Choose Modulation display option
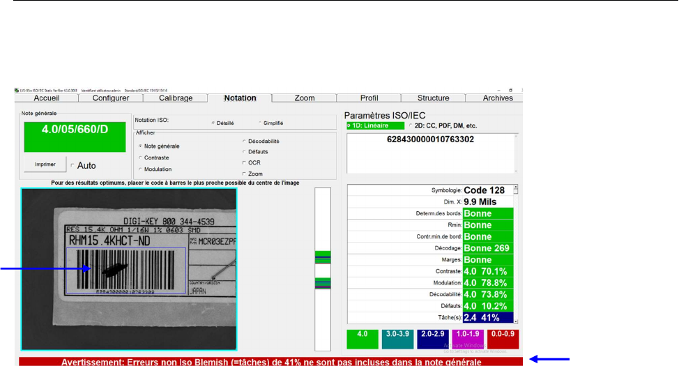The height and width of the screenshot is (366, 679). click(x=140, y=169)
